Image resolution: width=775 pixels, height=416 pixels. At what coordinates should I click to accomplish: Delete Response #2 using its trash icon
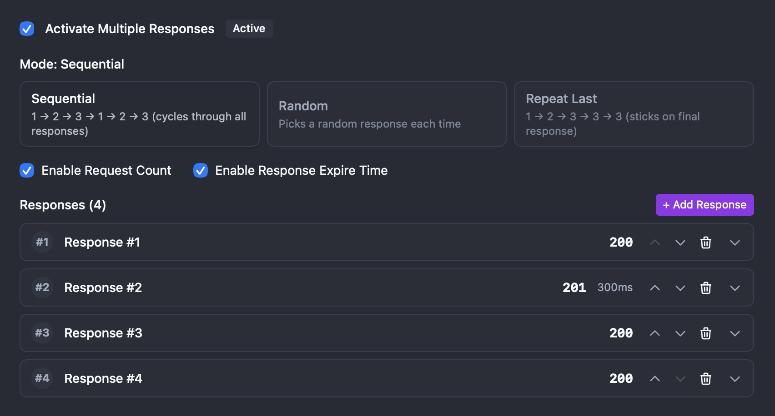[706, 287]
